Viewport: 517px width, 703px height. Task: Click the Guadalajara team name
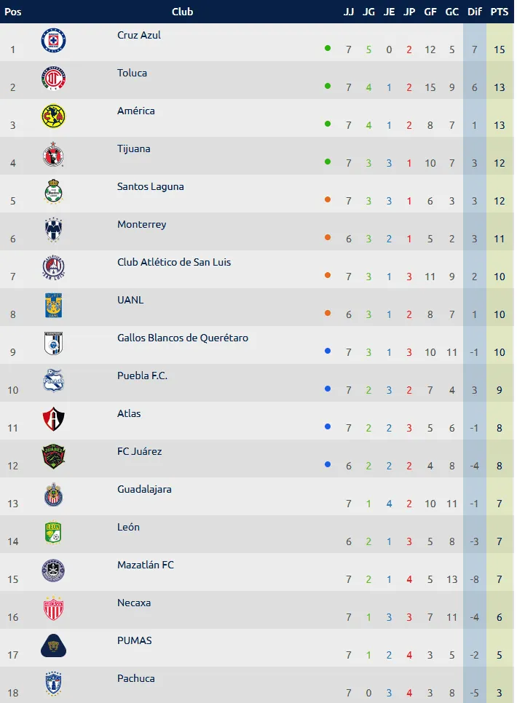pos(144,490)
